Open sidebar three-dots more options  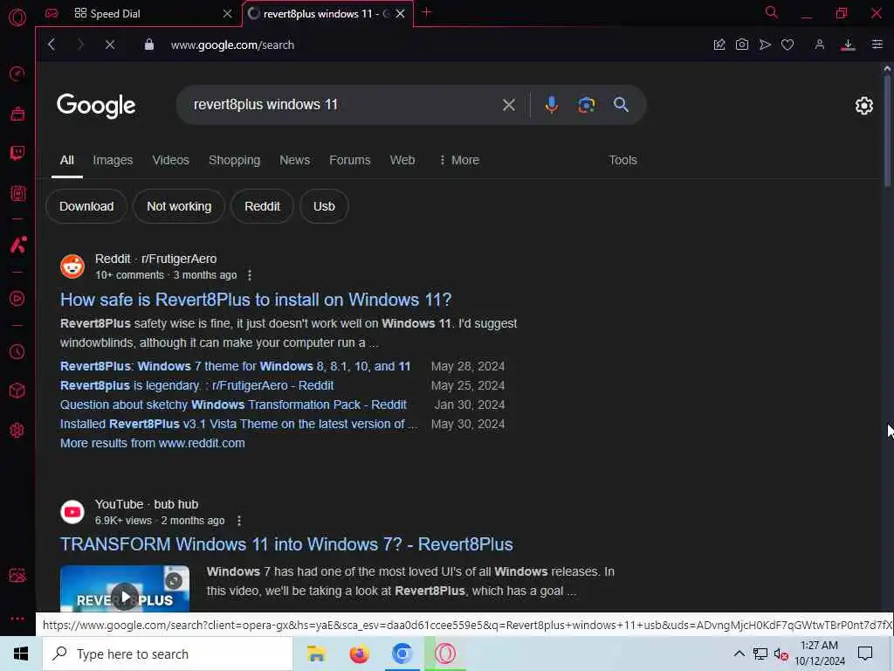click(17, 618)
